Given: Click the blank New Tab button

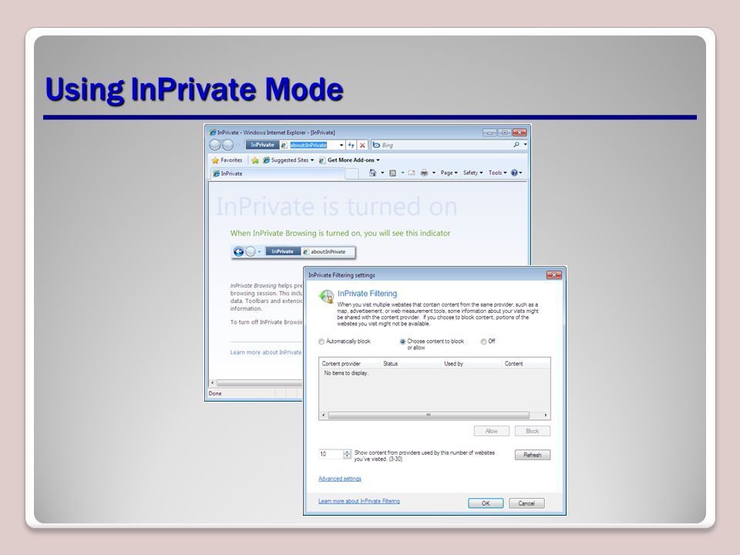Looking at the screenshot, I should coord(351,174).
